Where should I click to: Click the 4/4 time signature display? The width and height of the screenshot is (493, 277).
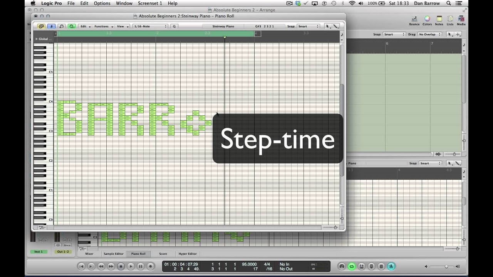(x=267, y=264)
